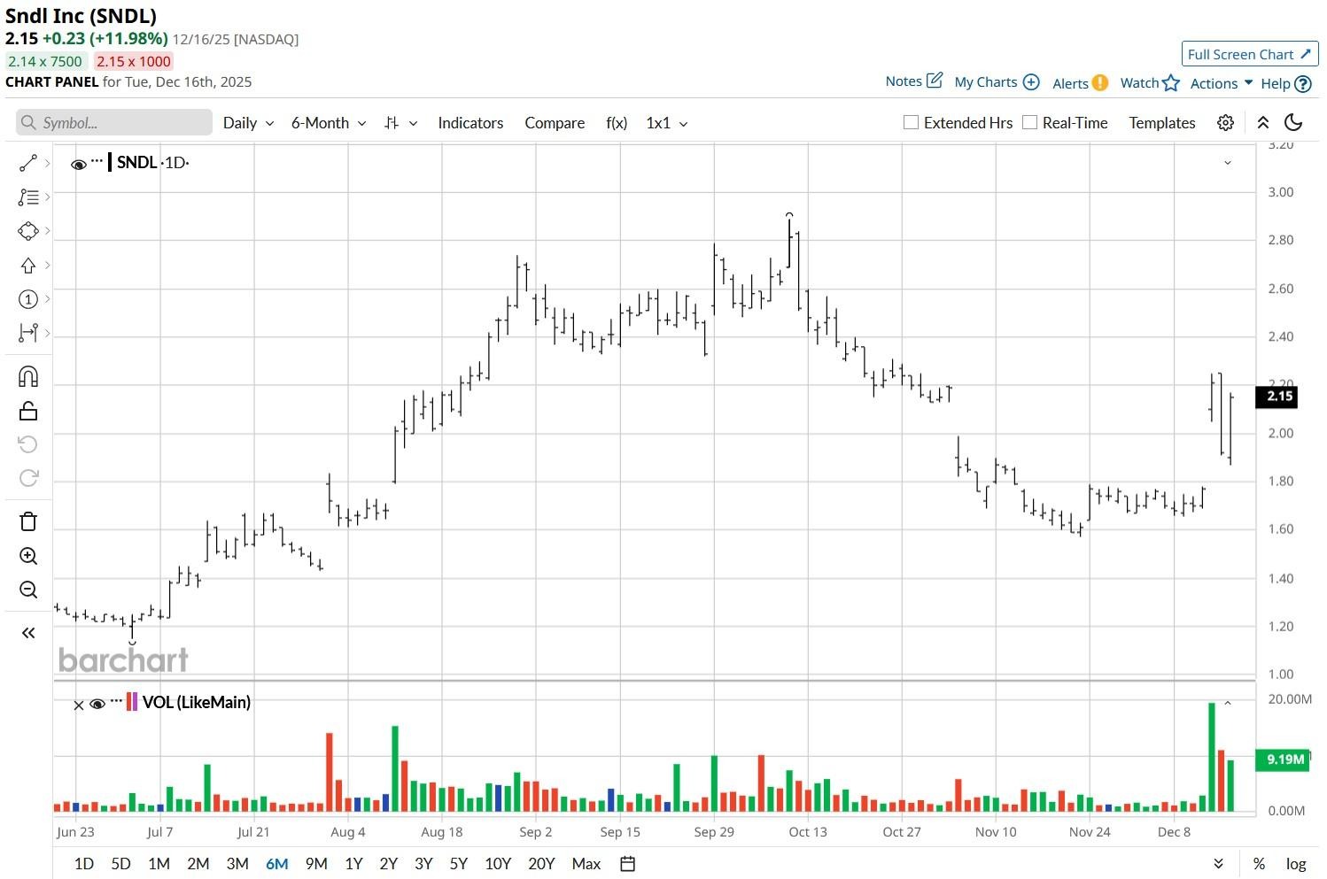This screenshot has width=1327, height=879.
Task: Select the Fibonacci list drawing tool
Action: click(28, 197)
